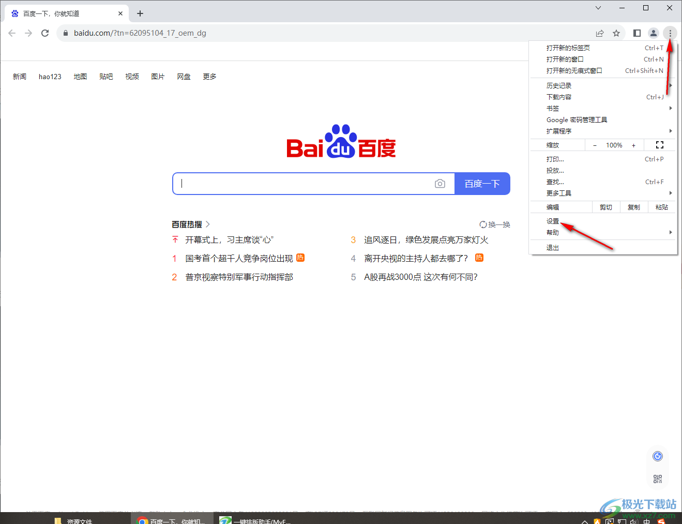
Task: Click 剪切 in edit row
Action: coord(606,207)
